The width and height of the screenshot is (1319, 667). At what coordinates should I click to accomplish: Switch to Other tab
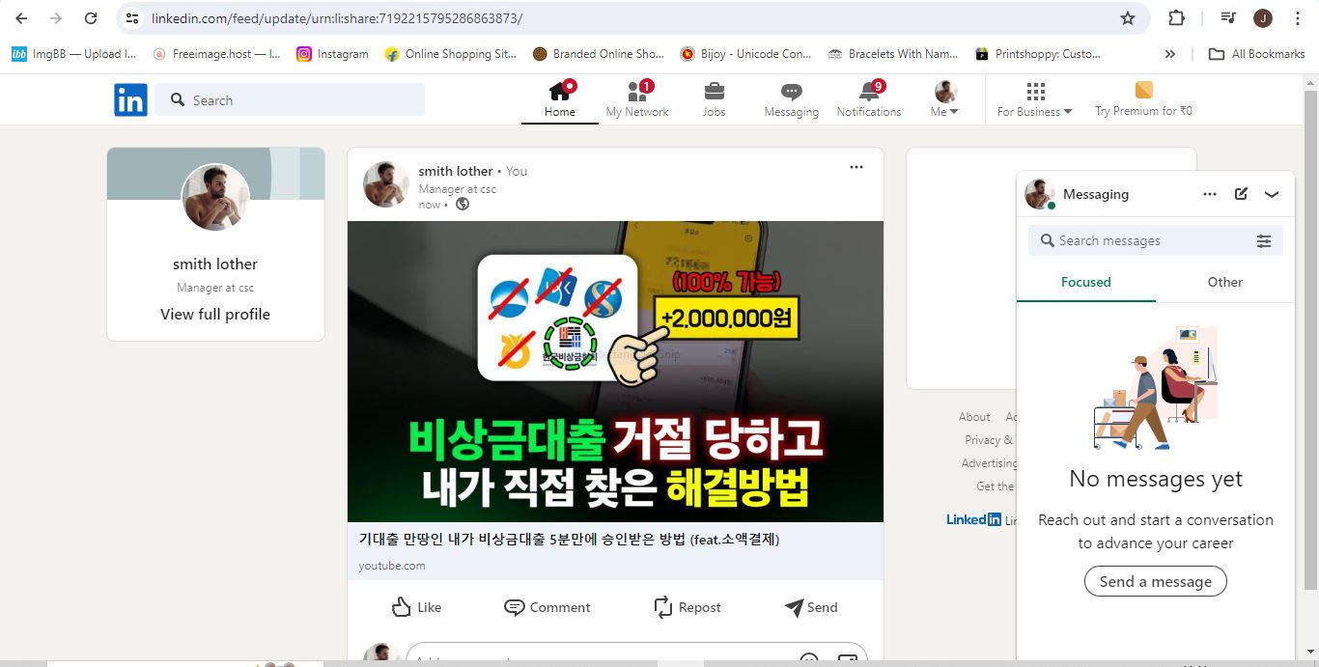click(x=1224, y=282)
